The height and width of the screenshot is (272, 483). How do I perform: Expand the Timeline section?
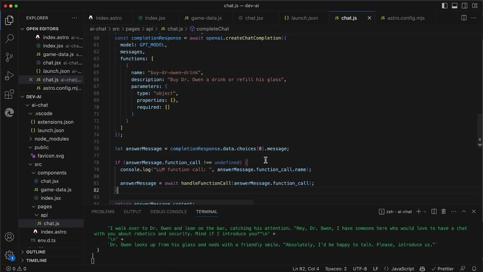36,260
